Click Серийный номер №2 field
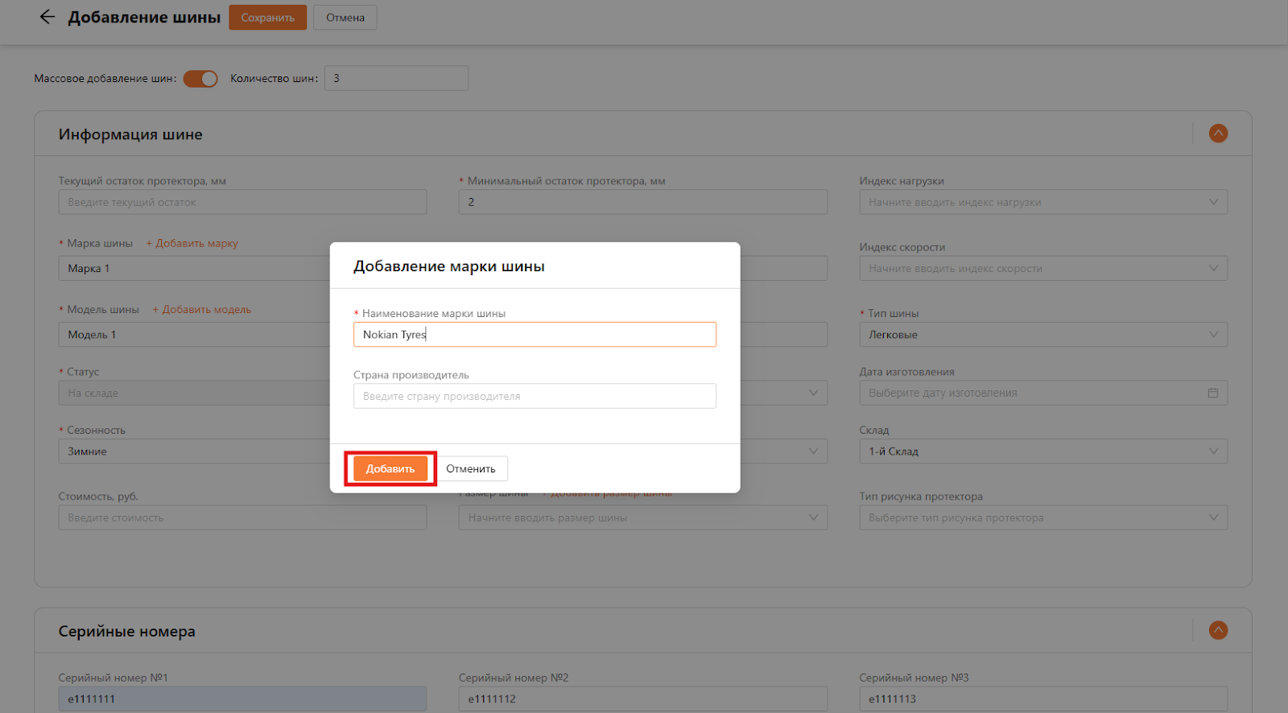 coord(642,699)
